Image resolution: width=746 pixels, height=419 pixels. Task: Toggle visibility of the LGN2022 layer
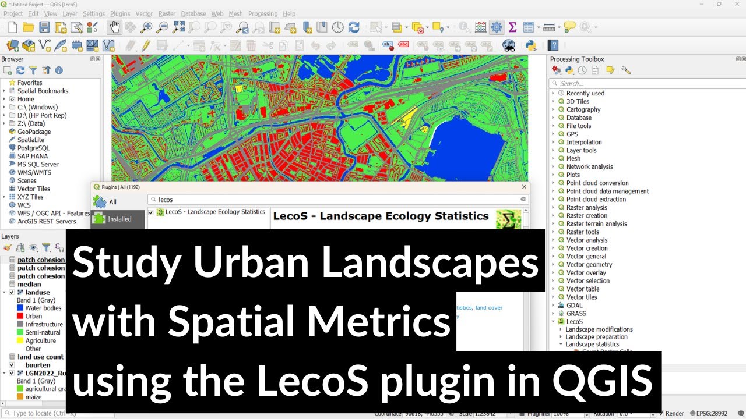pyautogui.click(x=12, y=373)
